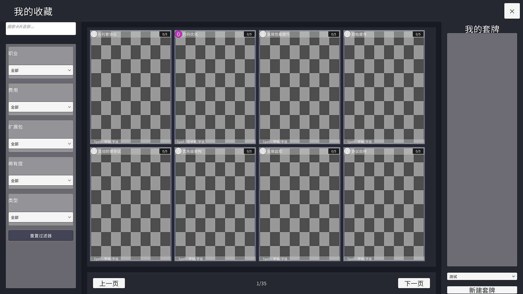Click the 0/5 counter on 初始缓存 card
The width and height of the screenshot is (523, 294).
pos(418,34)
